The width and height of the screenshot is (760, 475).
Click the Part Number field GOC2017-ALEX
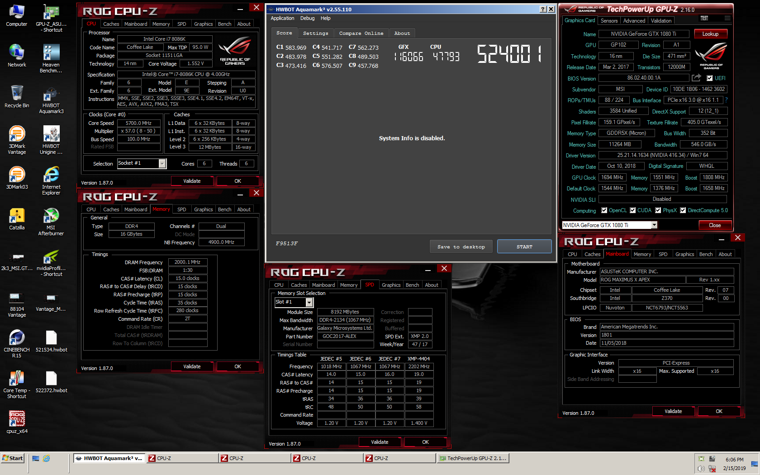pyautogui.click(x=345, y=336)
